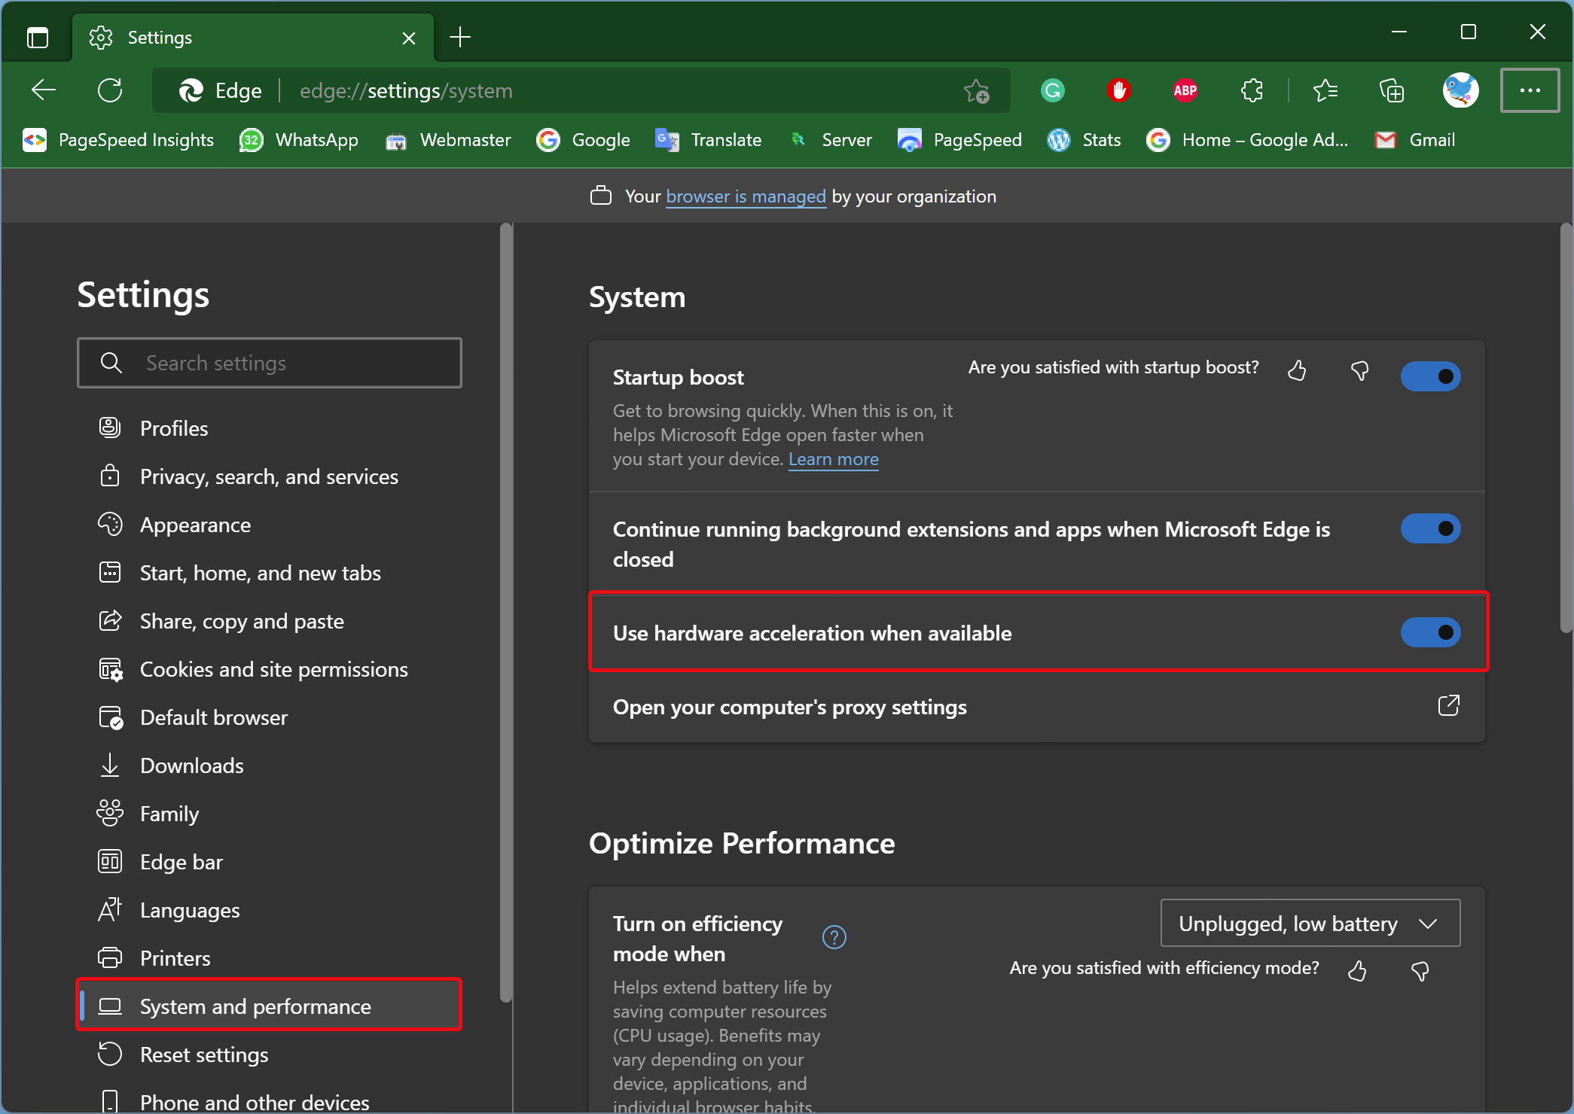The width and height of the screenshot is (1574, 1114).
Task: Click the Downloads settings icon
Action: click(108, 764)
